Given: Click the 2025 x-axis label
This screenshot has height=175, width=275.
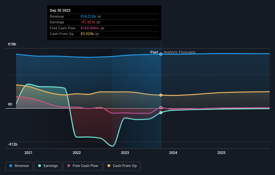Looking at the screenshot, I should pos(221,153).
